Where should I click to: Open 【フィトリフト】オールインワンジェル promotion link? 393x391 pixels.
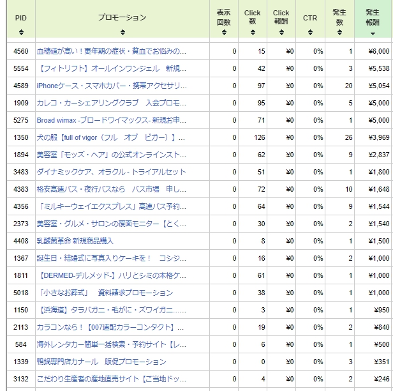112,68
